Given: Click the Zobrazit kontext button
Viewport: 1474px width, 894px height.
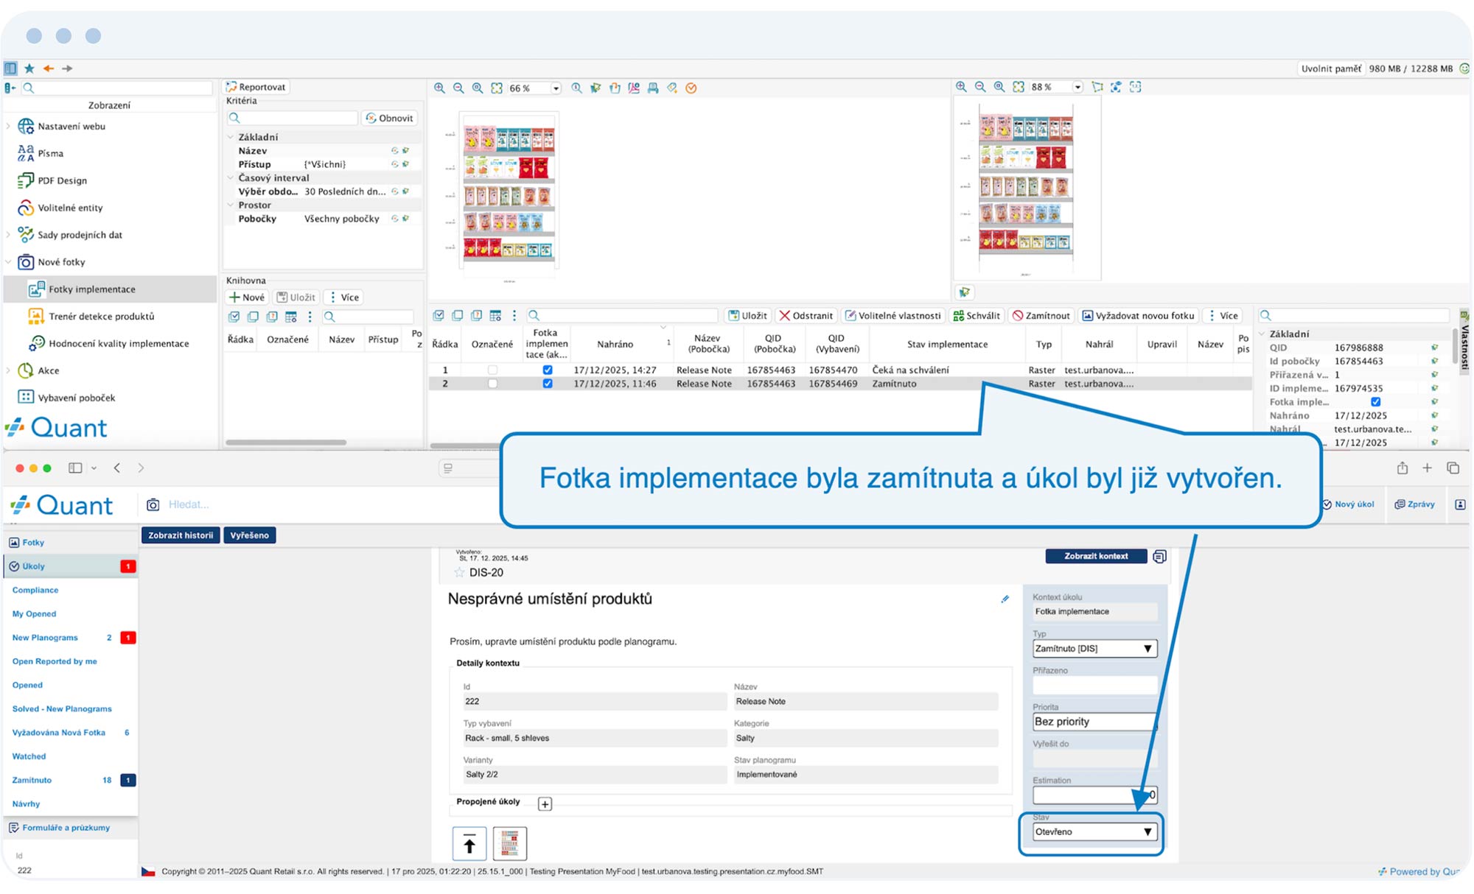Looking at the screenshot, I should tap(1096, 557).
